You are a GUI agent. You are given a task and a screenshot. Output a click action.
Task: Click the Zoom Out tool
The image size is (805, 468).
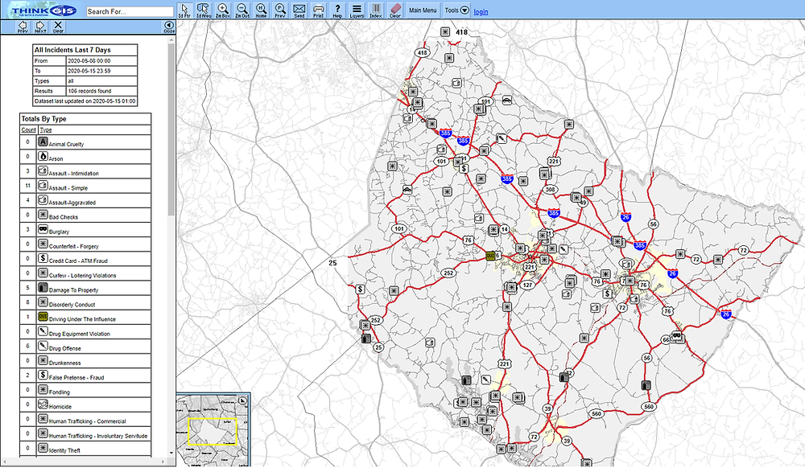coord(242,10)
